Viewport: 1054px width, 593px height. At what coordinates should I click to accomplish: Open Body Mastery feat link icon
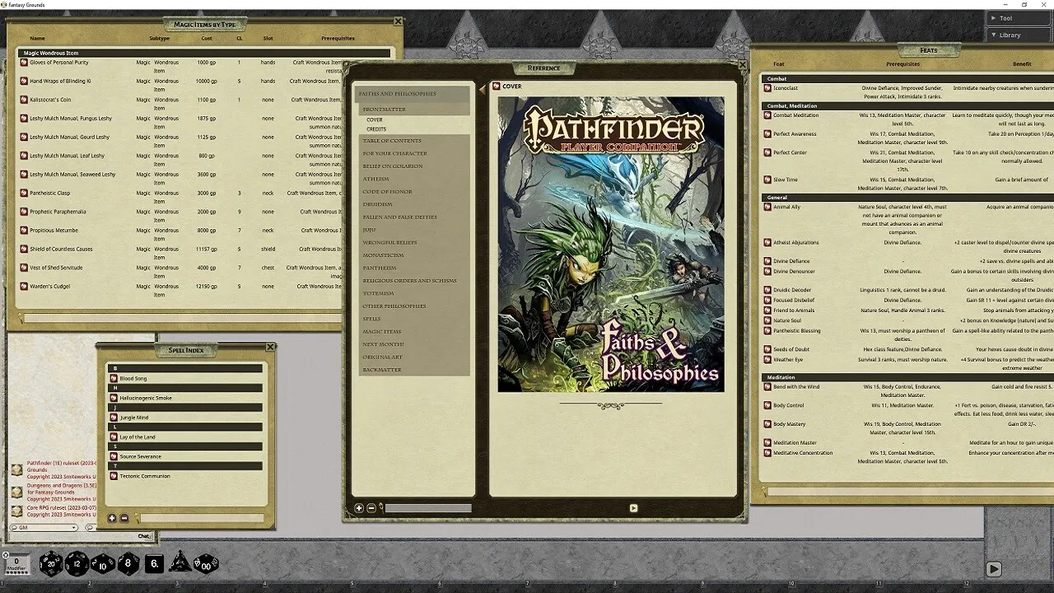[767, 424]
